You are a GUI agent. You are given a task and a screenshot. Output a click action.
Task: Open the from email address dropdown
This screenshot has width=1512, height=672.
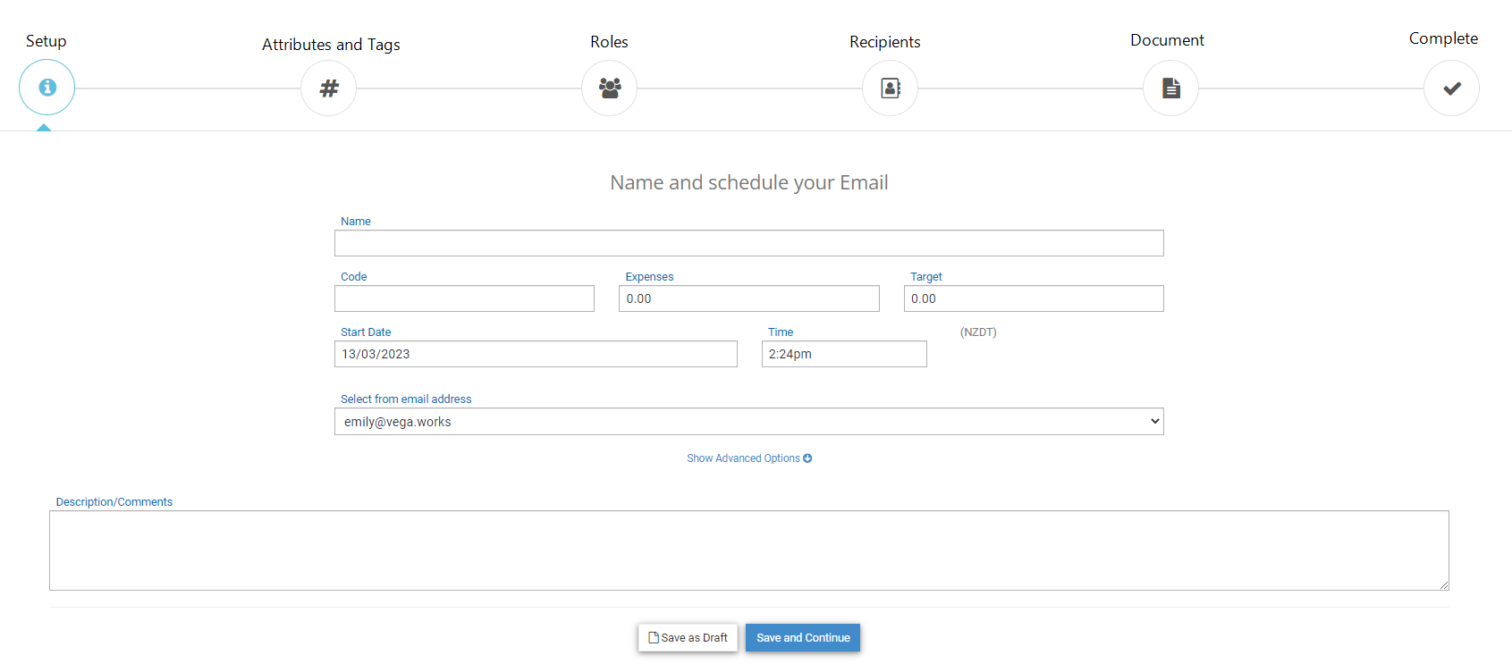749,422
